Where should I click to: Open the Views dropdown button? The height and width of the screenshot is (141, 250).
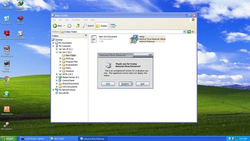(113, 26)
